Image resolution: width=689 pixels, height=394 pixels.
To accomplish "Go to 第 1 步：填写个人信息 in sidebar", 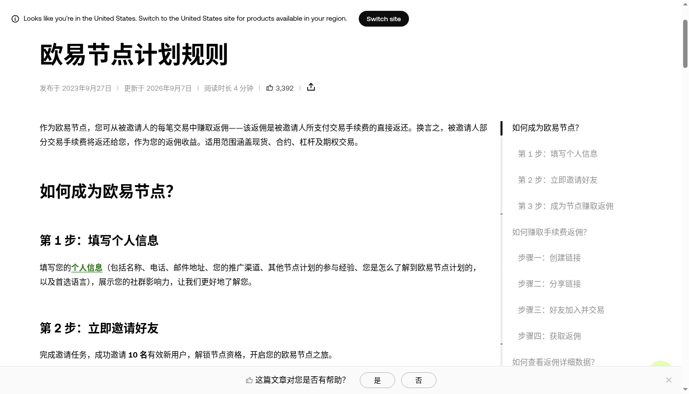I will point(558,154).
